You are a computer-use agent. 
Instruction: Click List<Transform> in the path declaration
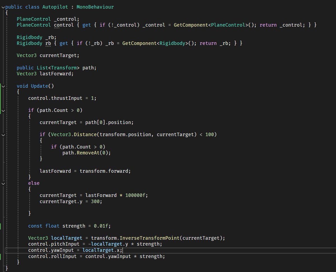[x=58, y=68]
